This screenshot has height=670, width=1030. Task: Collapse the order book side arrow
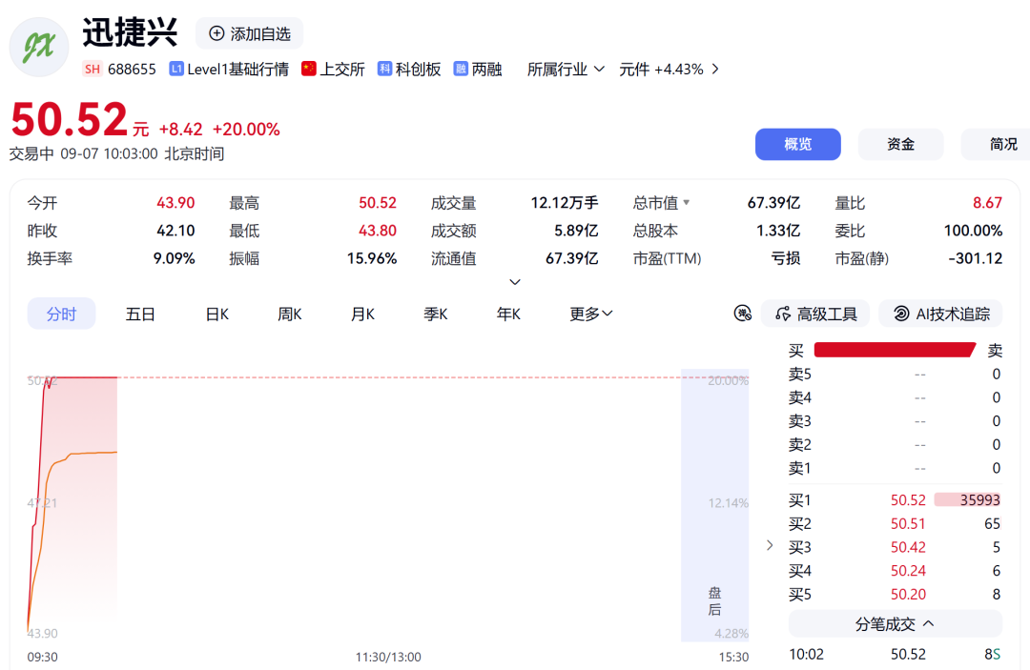(770, 545)
